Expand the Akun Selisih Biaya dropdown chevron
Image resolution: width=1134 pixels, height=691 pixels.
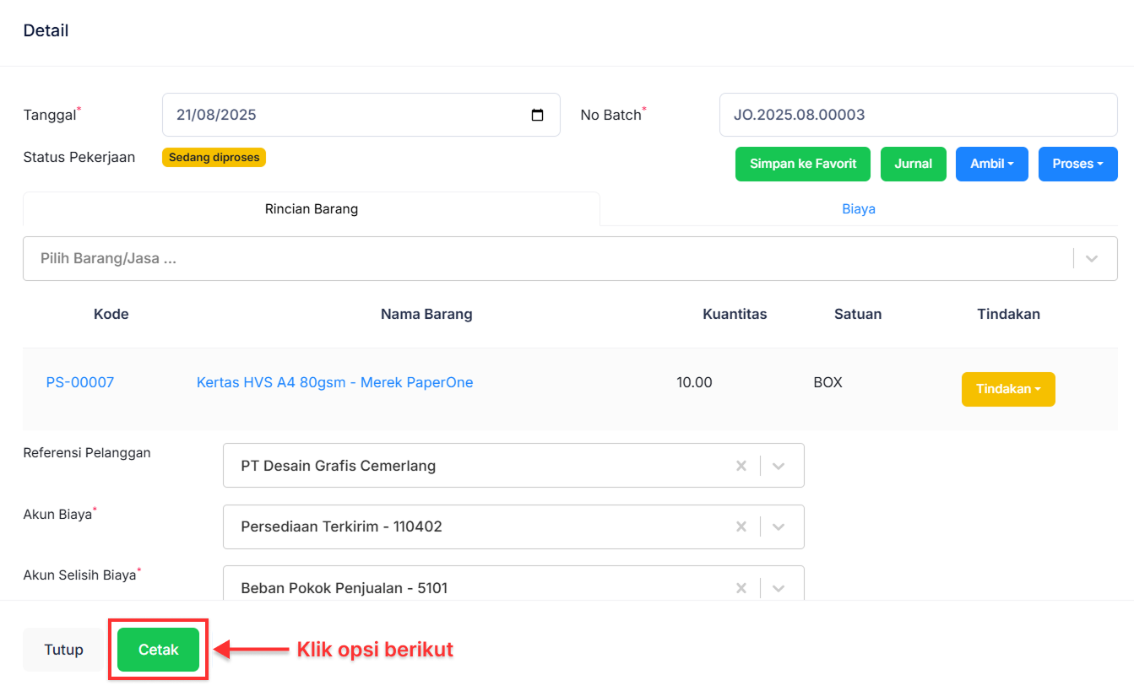pyautogui.click(x=779, y=587)
